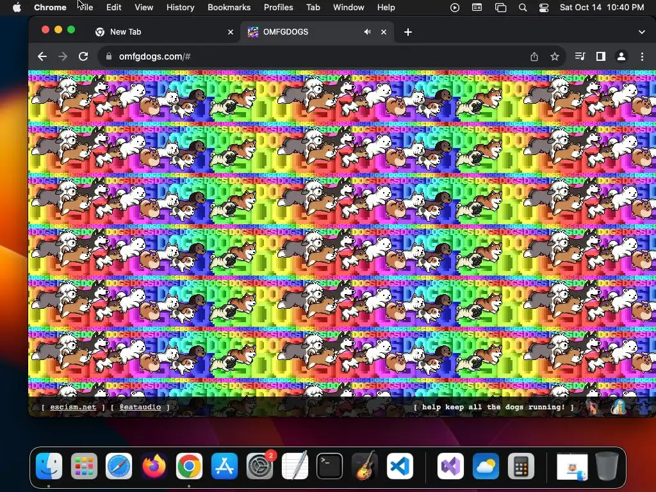Image resolution: width=656 pixels, height=492 pixels.
Task: Open the Bookmarks menu
Action: tap(229, 7)
